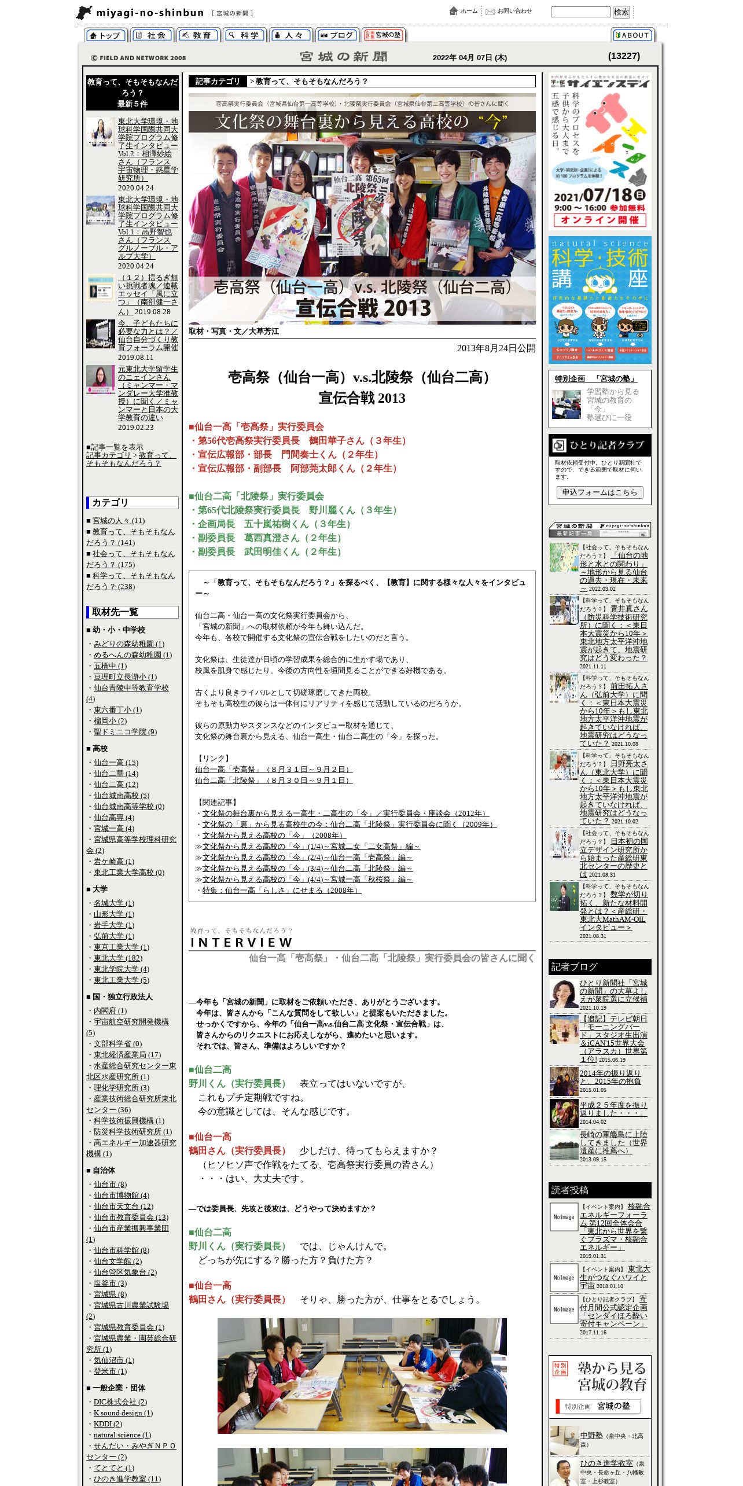
Task: Open the ニェインさん Myanmar article link
Action: (x=148, y=393)
